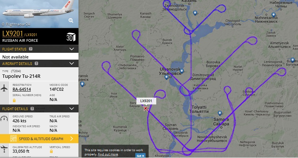
Task: Open the RA-64514 registration link
Action: coord(22,89)
